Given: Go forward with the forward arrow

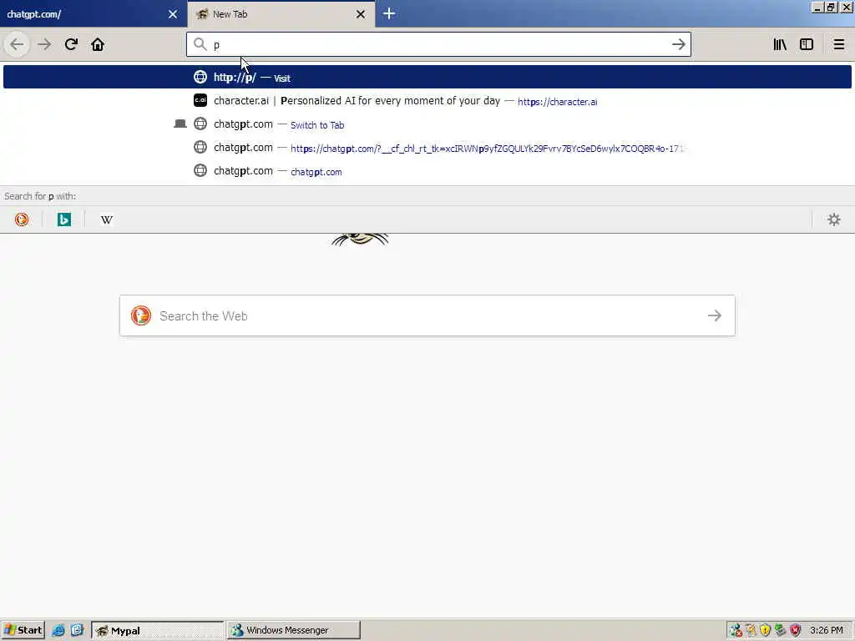Looking at the screenshot, I should (44, 44).
